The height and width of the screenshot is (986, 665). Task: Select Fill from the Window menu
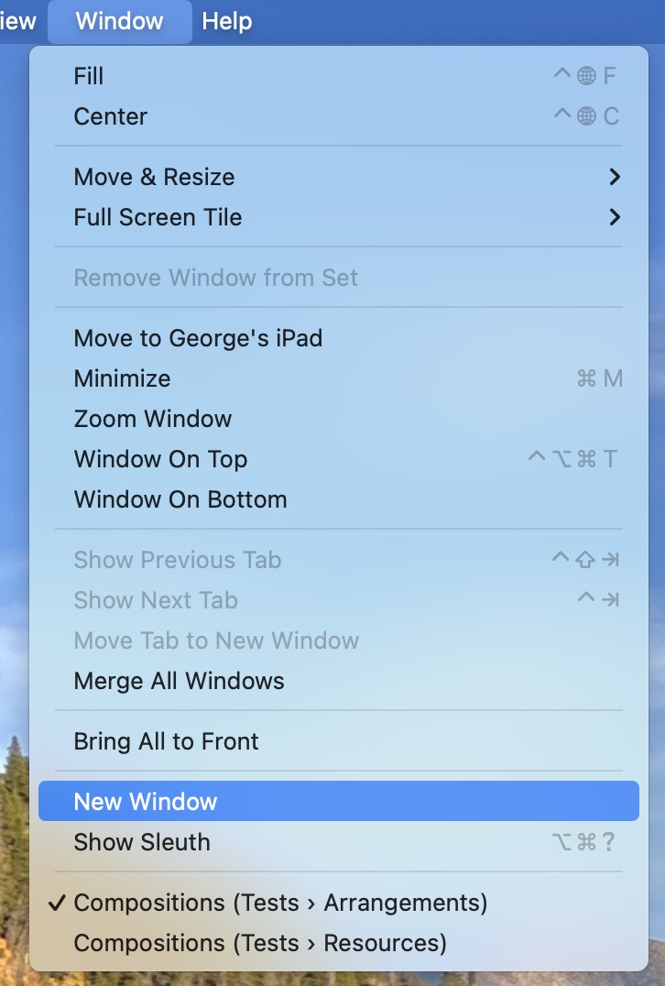click(88, 75)
